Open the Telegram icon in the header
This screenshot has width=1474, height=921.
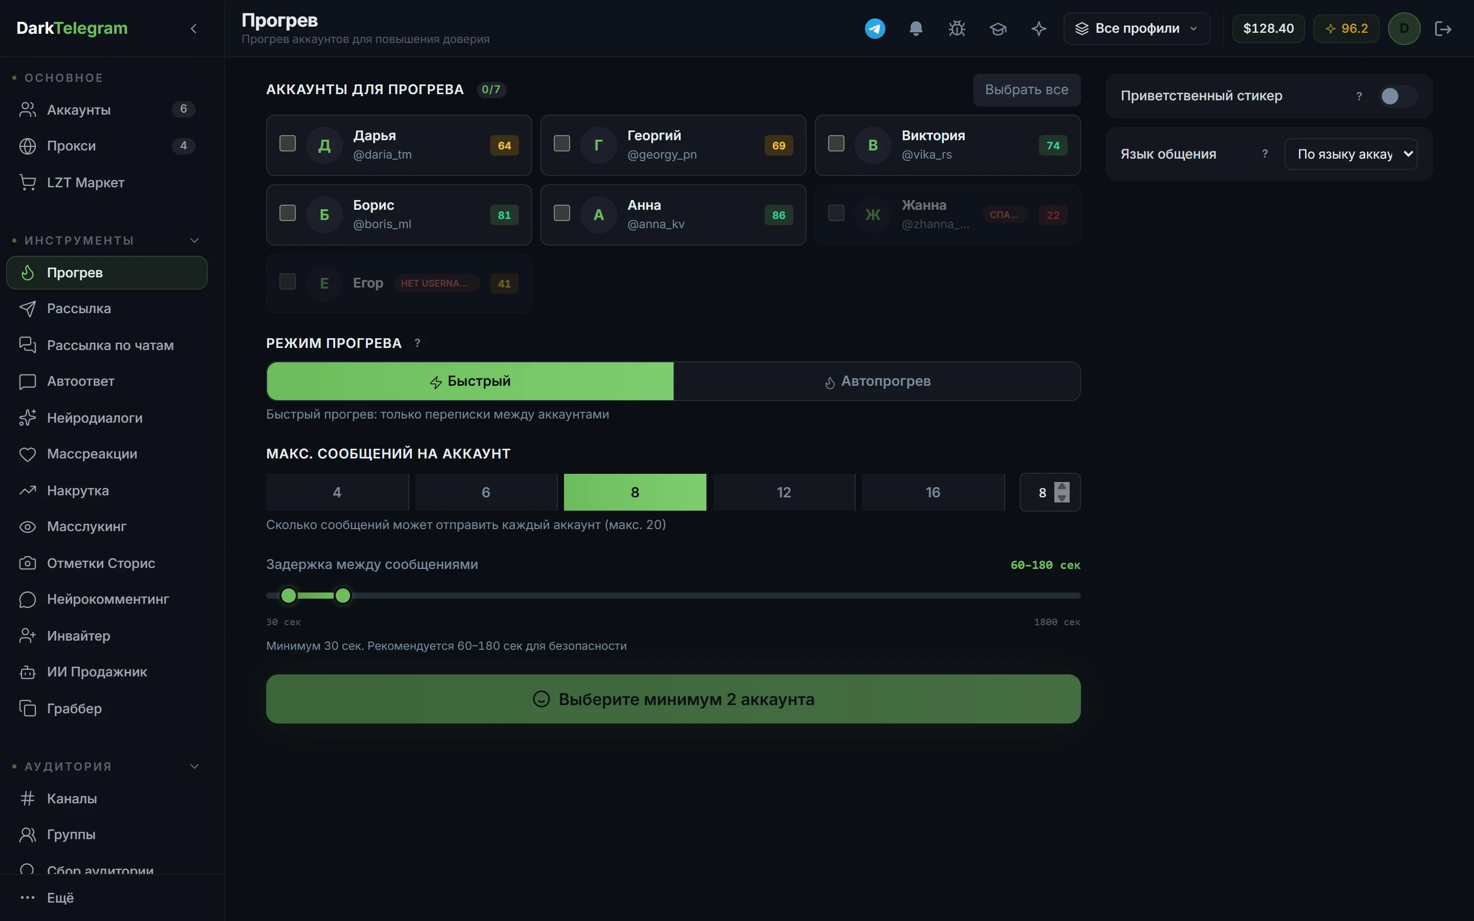click(x=875, y=29)
